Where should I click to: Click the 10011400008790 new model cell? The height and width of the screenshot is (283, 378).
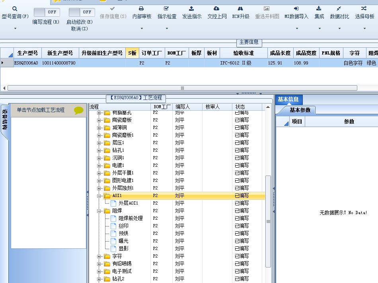[x=60, y=63]
